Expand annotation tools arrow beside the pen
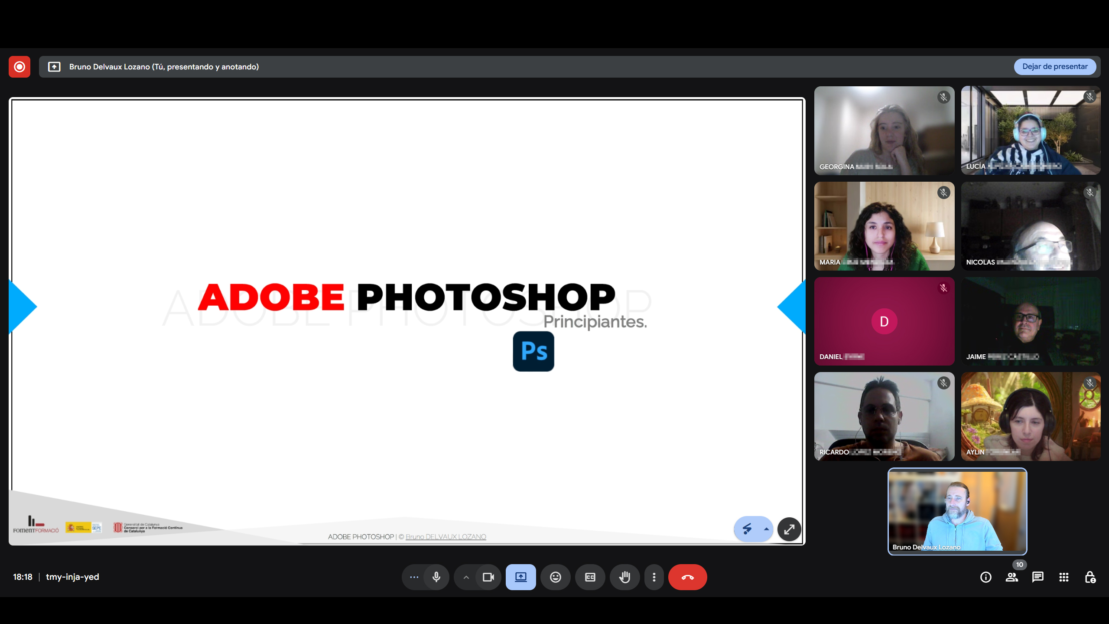The width and height of the screenshot is (1109, 624). pos(766,529)
